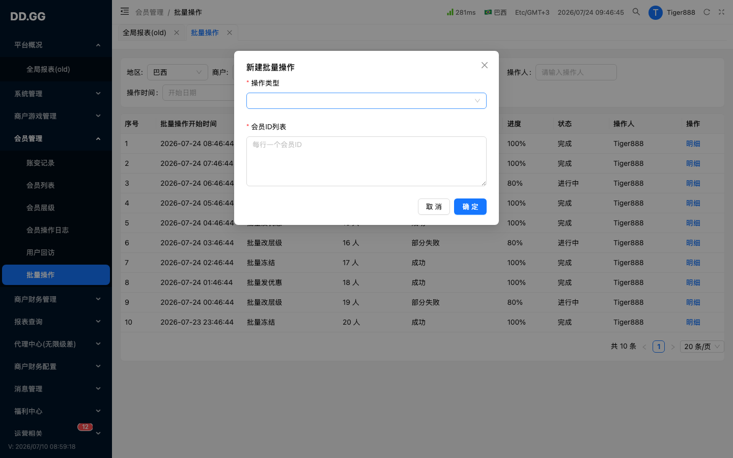Open 会员层级 in sidebar
The height and width of the screenshot is (458, 733).
point(56,208)
